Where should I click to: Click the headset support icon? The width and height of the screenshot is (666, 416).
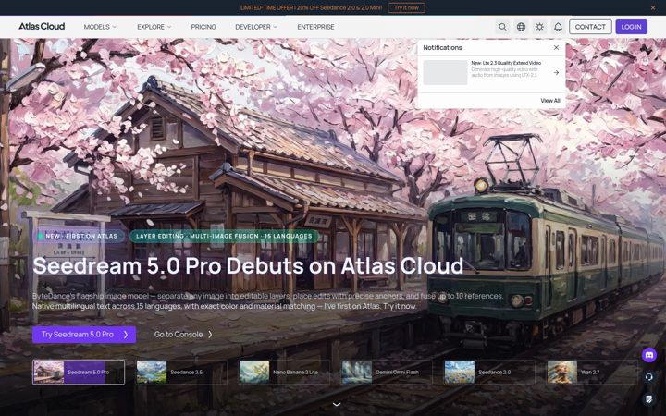[x=649, y=377]
